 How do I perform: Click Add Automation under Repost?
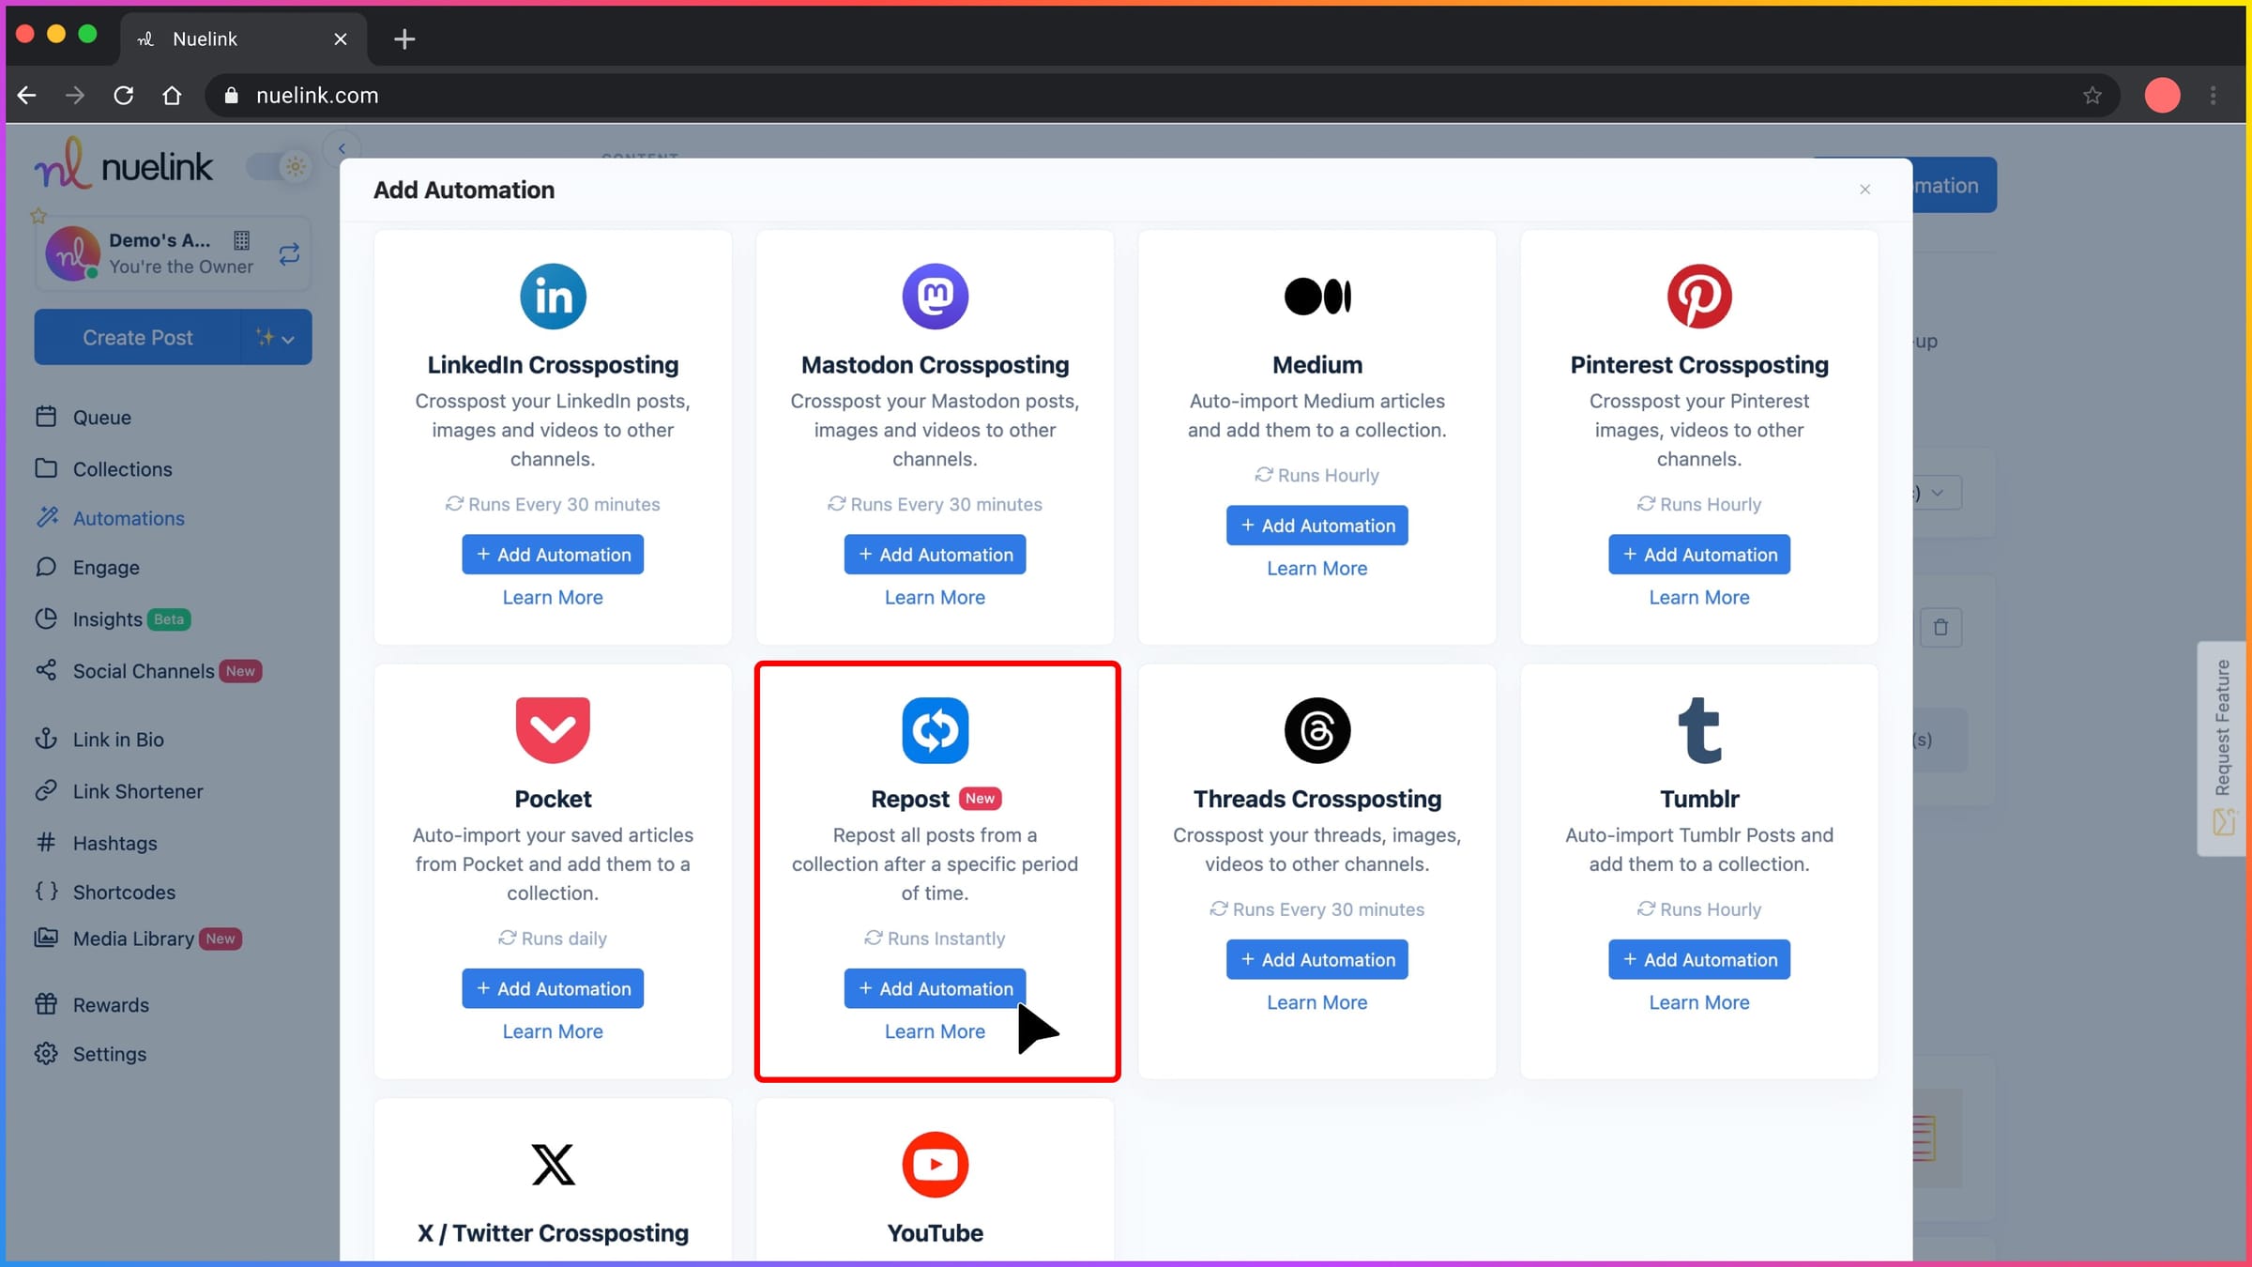coord(935,988)
